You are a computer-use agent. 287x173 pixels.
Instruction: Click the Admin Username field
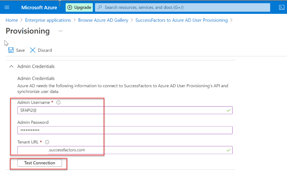125,110
